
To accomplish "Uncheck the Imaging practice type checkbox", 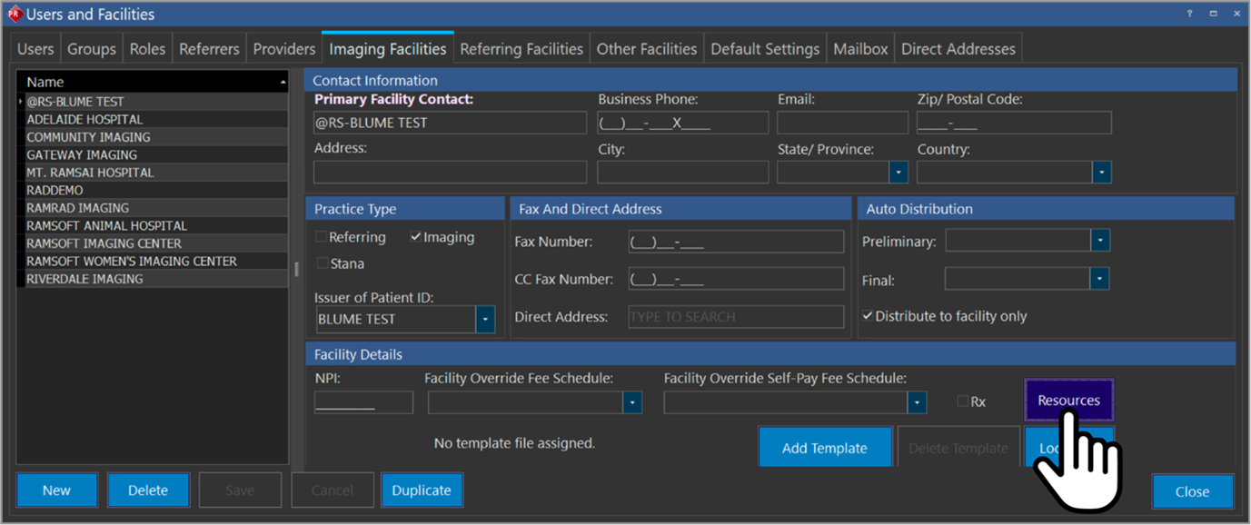I will pos(416,237).
